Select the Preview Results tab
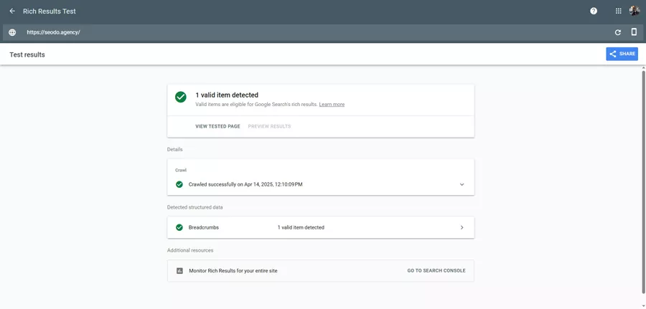646x309 pixels. (x=269, y=126)
